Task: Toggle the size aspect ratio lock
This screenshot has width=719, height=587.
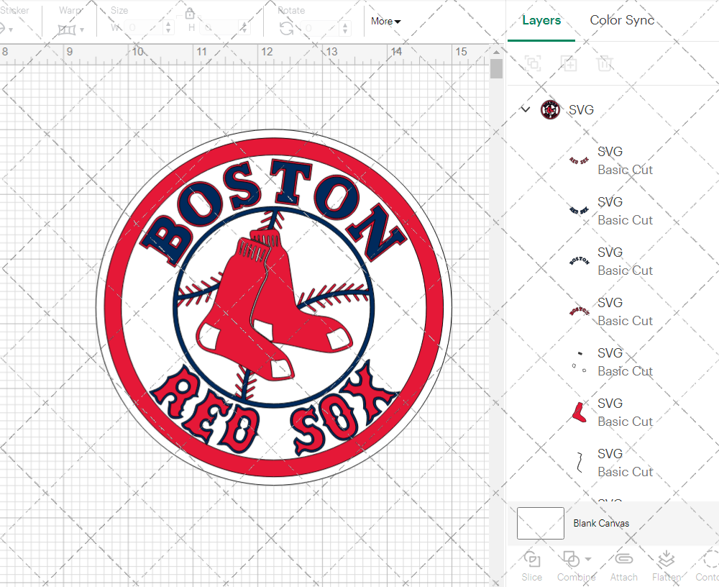Action: point(190,14)
